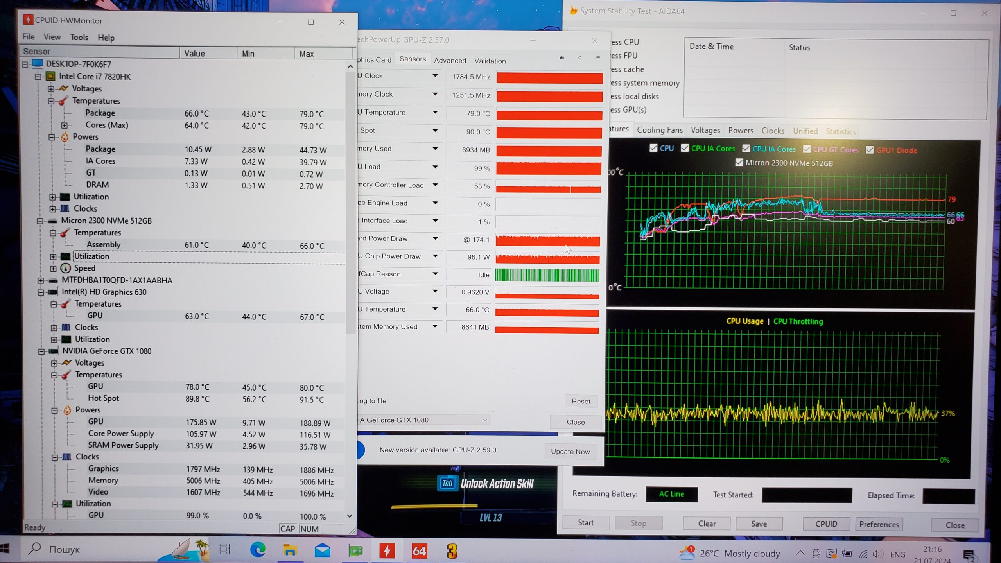This screenshot has height=563, width=1001.
Task: Uncheck the GPU1 Diode graph checkbox
Action: coord(870,150)
